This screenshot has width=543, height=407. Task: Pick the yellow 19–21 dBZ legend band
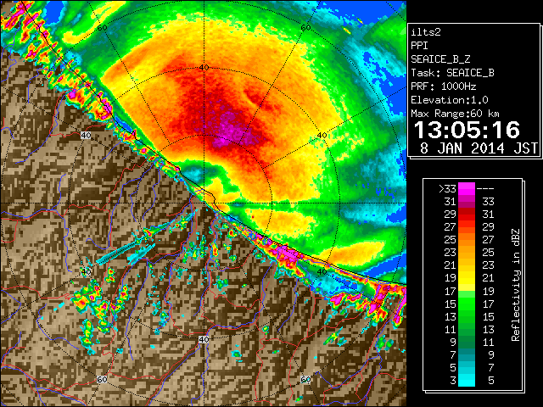(467, 278)
